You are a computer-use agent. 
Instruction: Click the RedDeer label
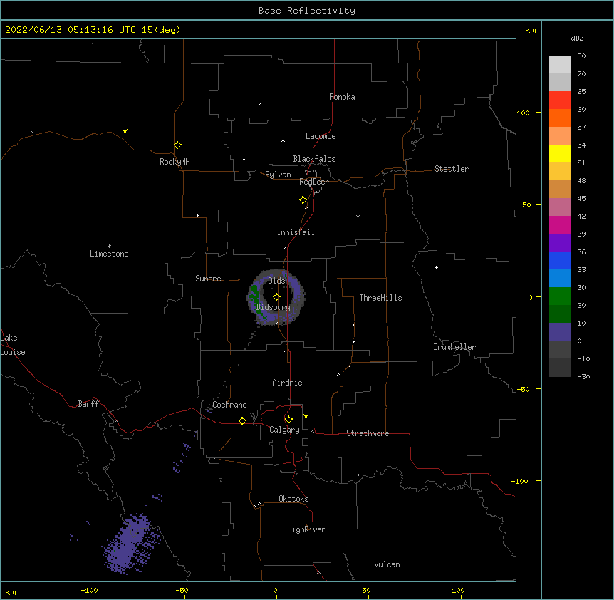tap(313, 182)
